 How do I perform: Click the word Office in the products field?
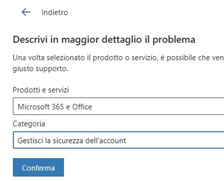tap(82, 107)
